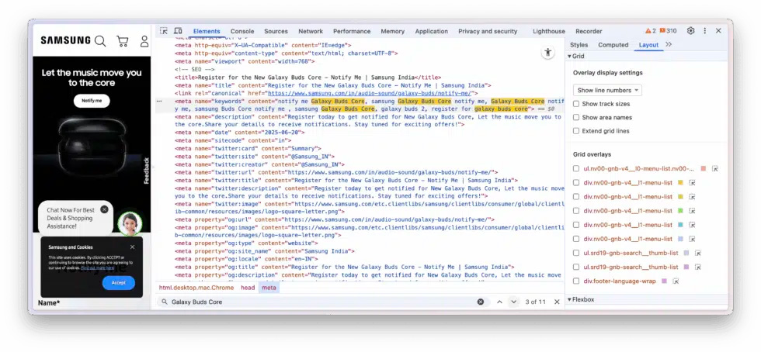Open the warnings counter showing 2
This screenshot has height=352, width=761.
coord(651,30)
